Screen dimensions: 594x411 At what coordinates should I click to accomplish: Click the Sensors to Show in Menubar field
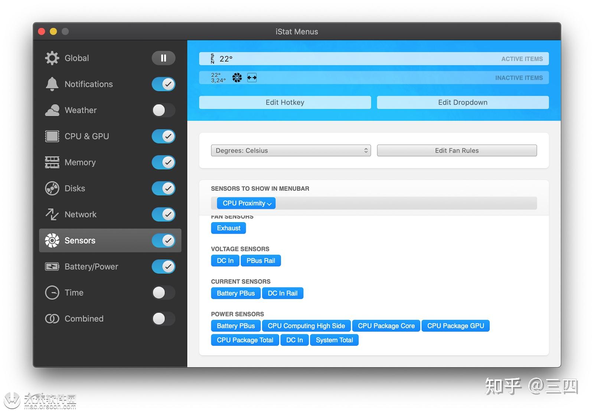pyautogui.click(x=374, y=203)
